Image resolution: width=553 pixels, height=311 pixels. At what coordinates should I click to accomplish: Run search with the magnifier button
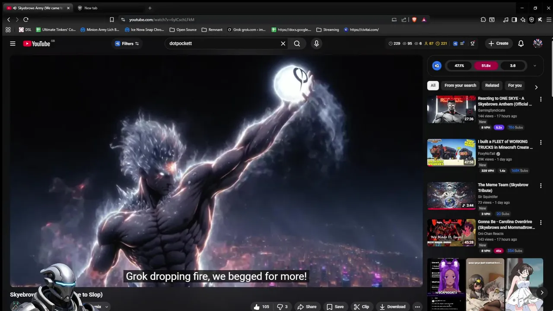click(x=297, y=43)
